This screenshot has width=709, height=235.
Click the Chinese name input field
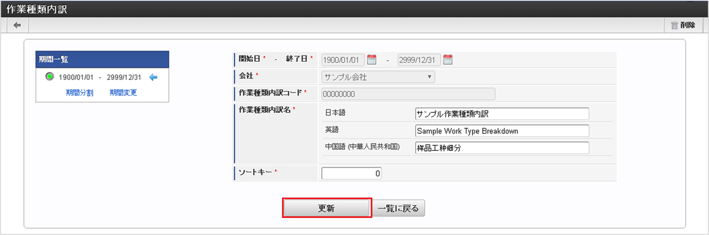pos(503,148)
